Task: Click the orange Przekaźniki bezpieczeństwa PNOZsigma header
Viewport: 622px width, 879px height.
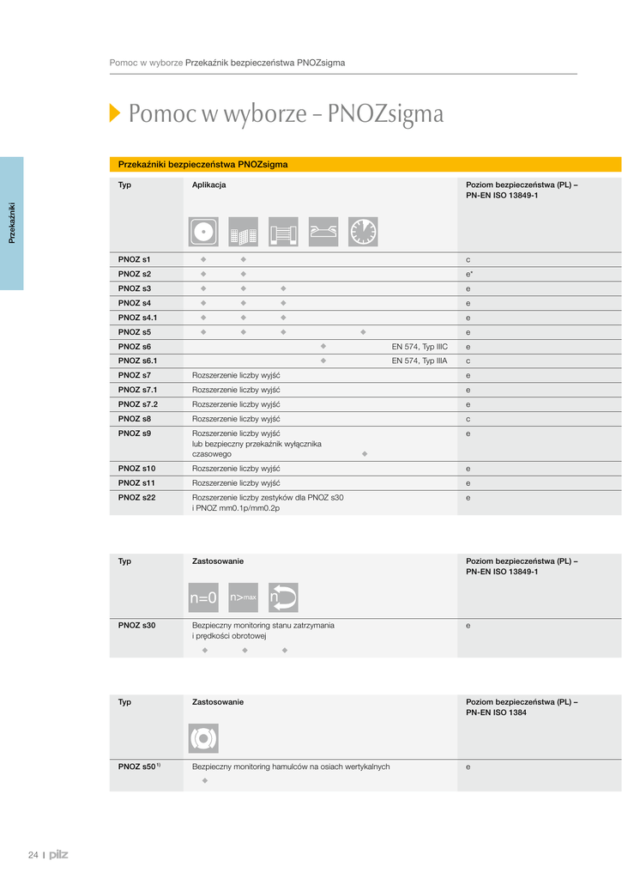Action: (x=202, y=164)
